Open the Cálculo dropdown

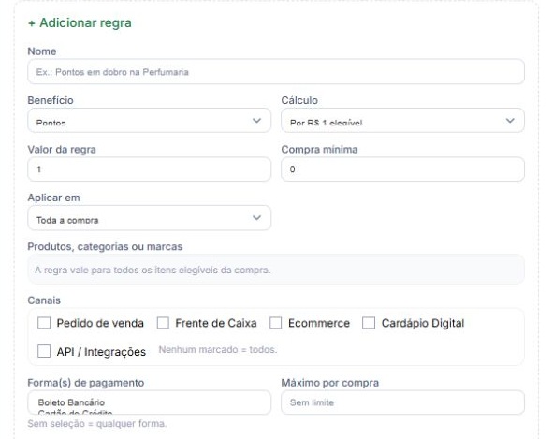pyautogui.click(x=402, y=121)
